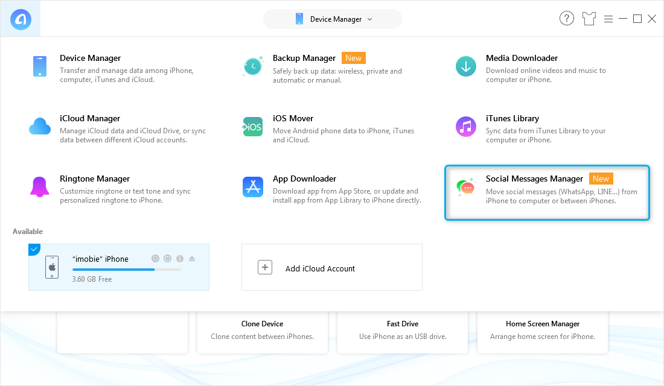
Task: Toggle the blue checkmark on the imobie iPhone card
Action: pyautogui.click(x=34, y=249)
